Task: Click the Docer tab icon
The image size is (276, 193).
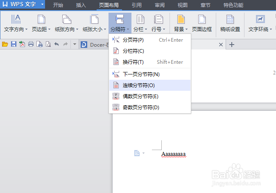Action: pyautogui.click(x=84, y=45)
